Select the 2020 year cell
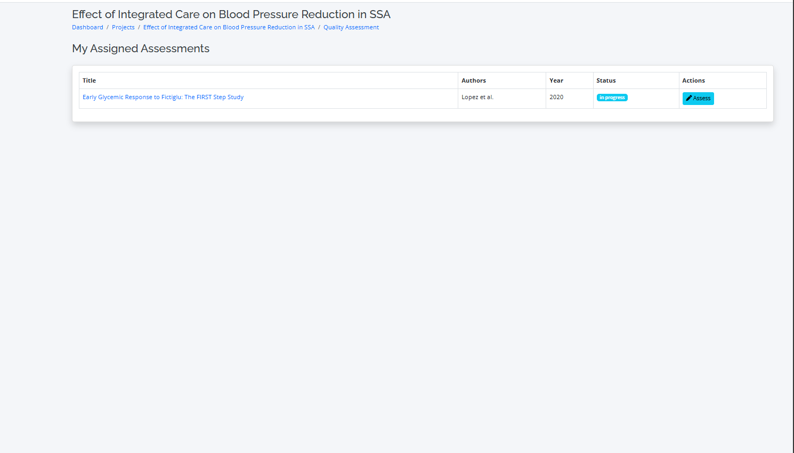Viewport: 794px width, 453px height. (x=556, y=97)
